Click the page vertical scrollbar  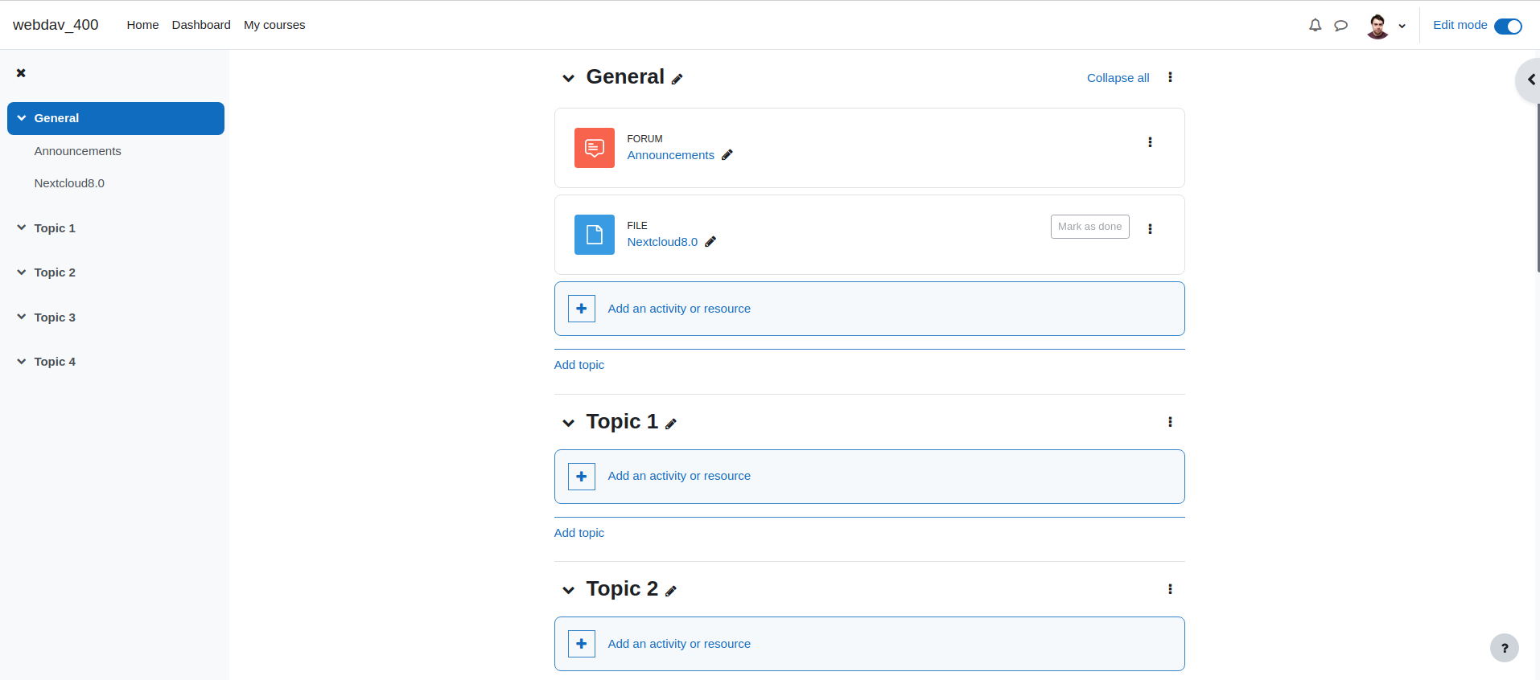pos(1538,189)
